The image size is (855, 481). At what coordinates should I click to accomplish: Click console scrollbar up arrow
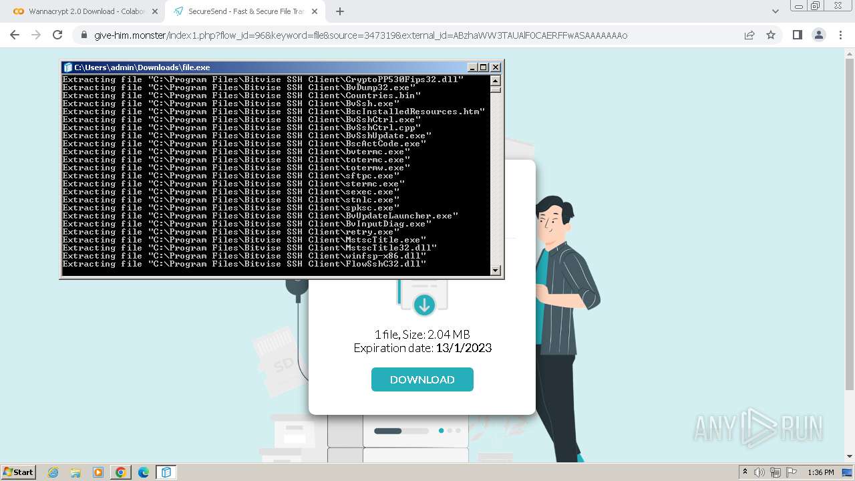click(x=496, y=79)
